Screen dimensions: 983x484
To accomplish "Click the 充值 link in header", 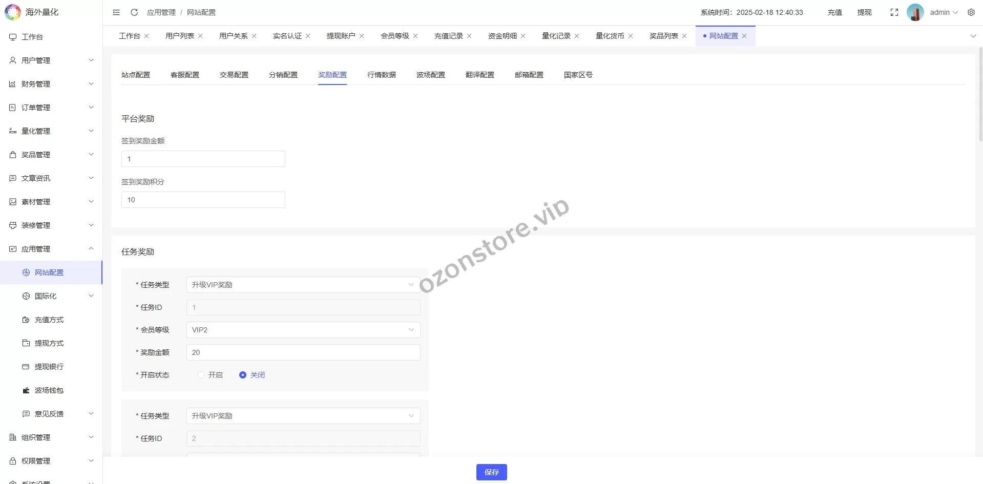I will click(834, 12).
